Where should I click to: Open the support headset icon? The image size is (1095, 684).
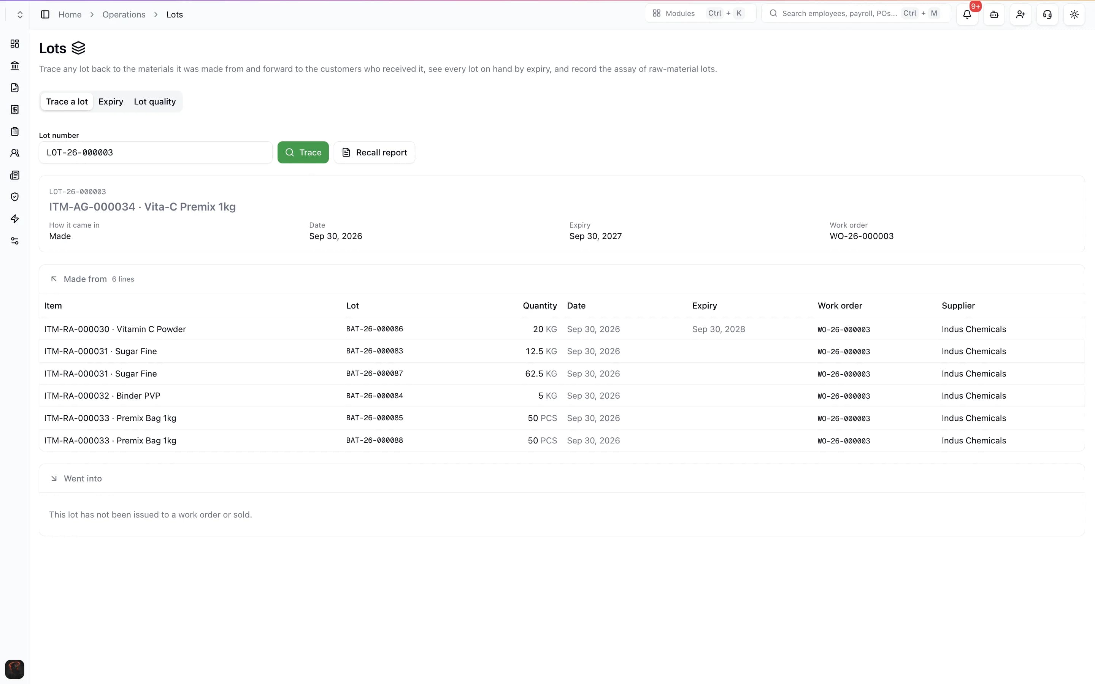(x=1047, y=14)
